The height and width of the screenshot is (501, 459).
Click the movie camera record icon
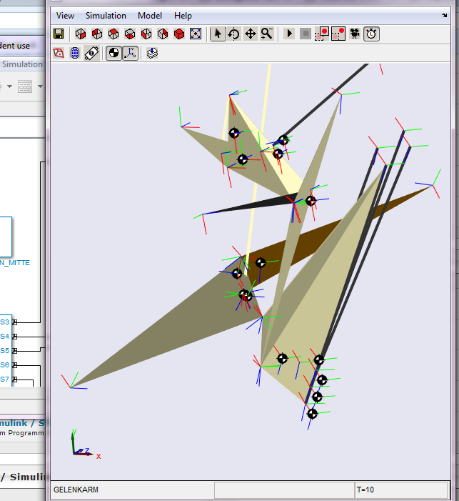tap(355, 34)
